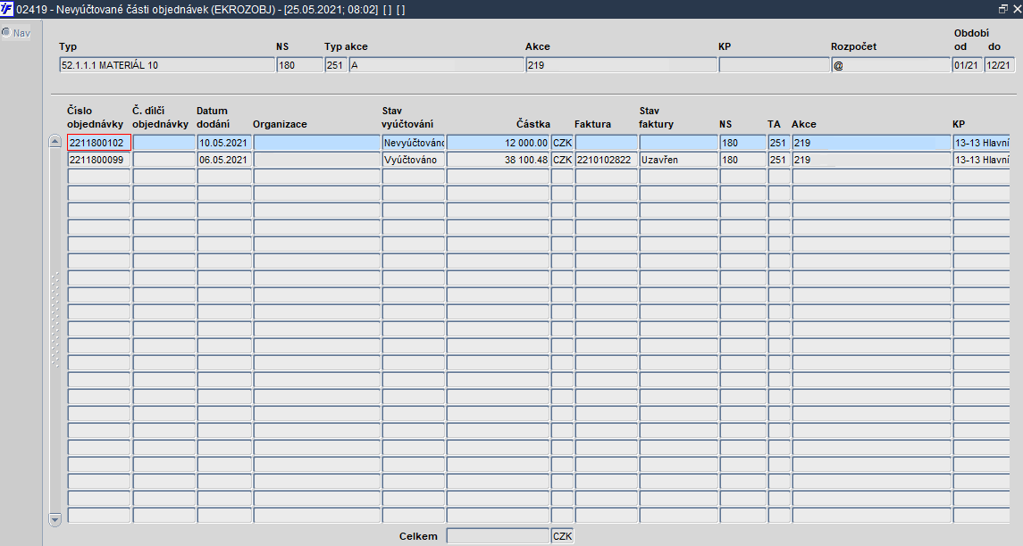Click the Organizace column header

click(280, 124)
